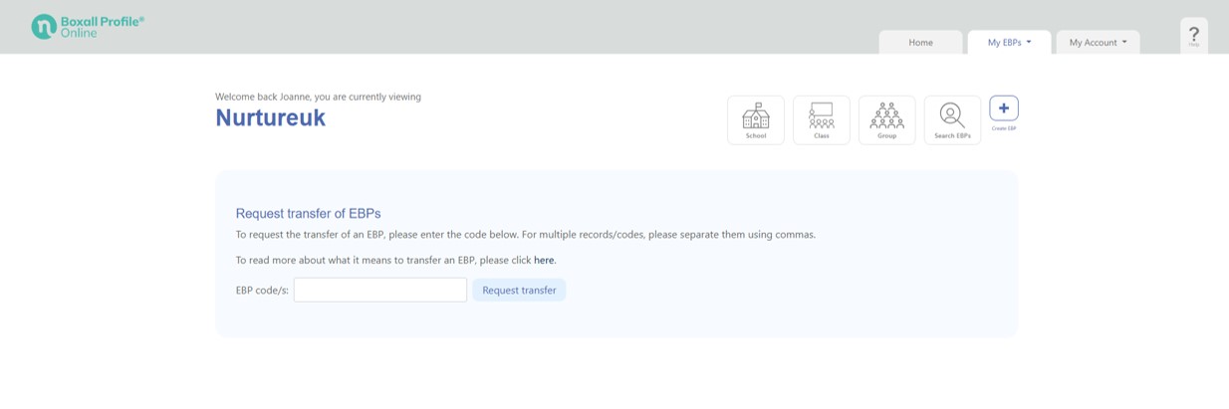Image resolution: width=1229 pixels, height=409 pixels.
Task: Click the Create EBP plus icon
Action: pos(1004,108)
